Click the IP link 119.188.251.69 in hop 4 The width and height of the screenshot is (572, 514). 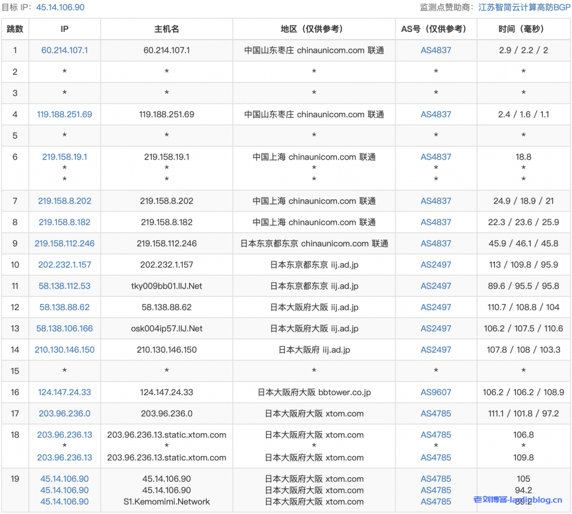point(64,114)
